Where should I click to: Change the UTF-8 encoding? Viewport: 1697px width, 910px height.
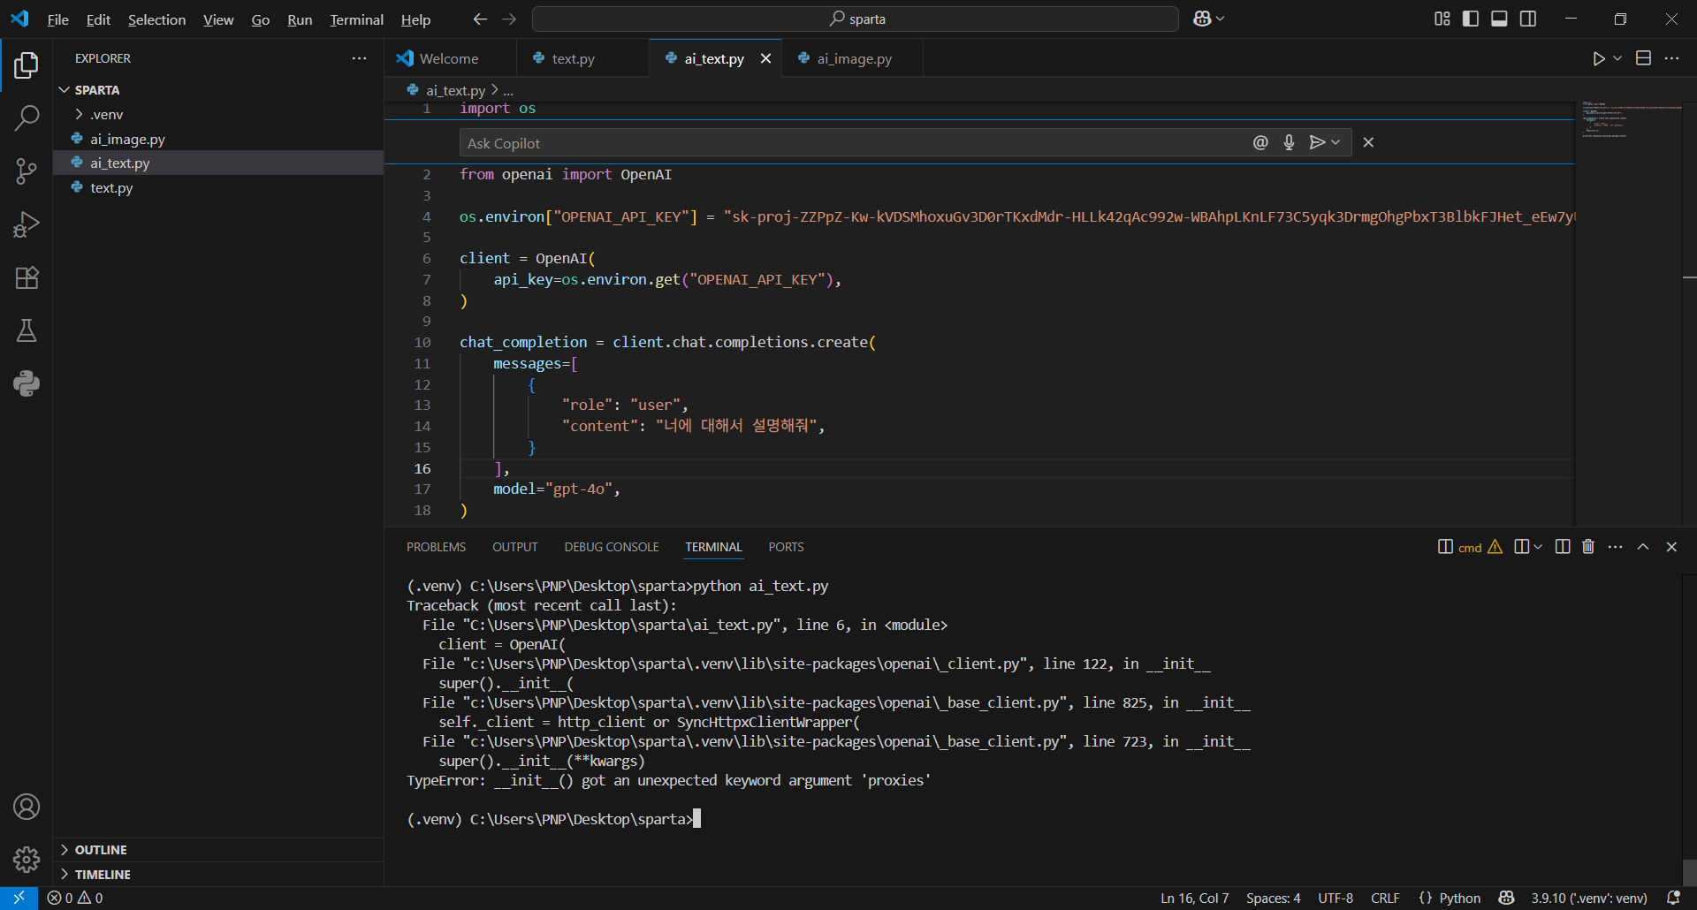pyautogui.click(x=1336, y=898)
